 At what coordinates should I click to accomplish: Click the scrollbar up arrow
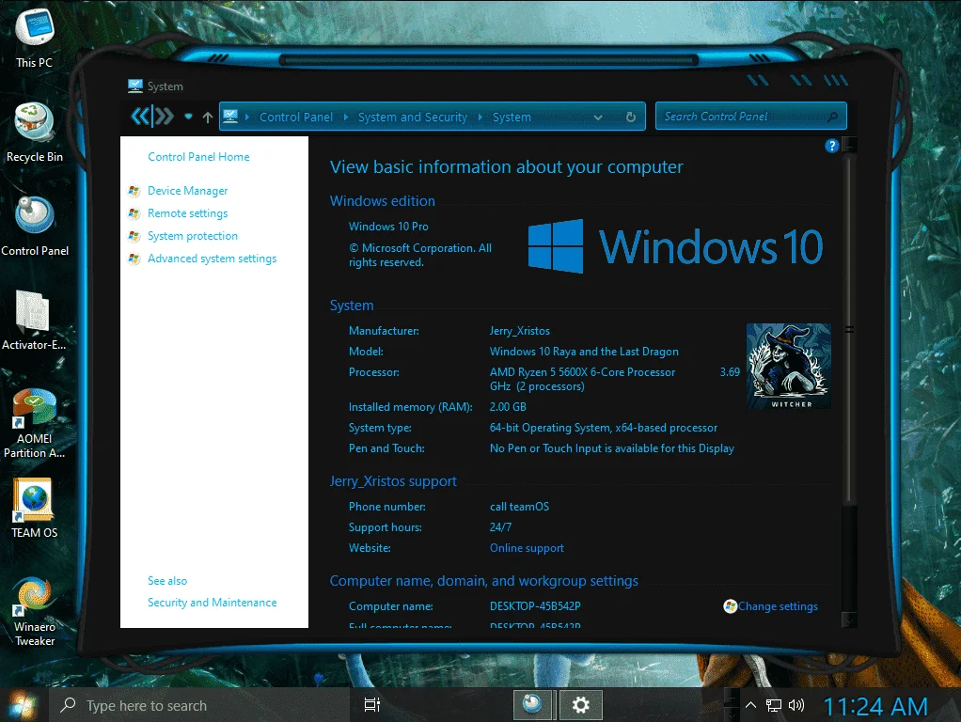(x=849, y=145)
